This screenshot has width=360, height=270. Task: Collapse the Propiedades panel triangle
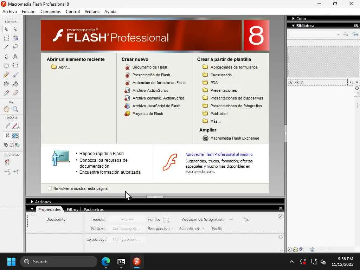tap(32, 209)
